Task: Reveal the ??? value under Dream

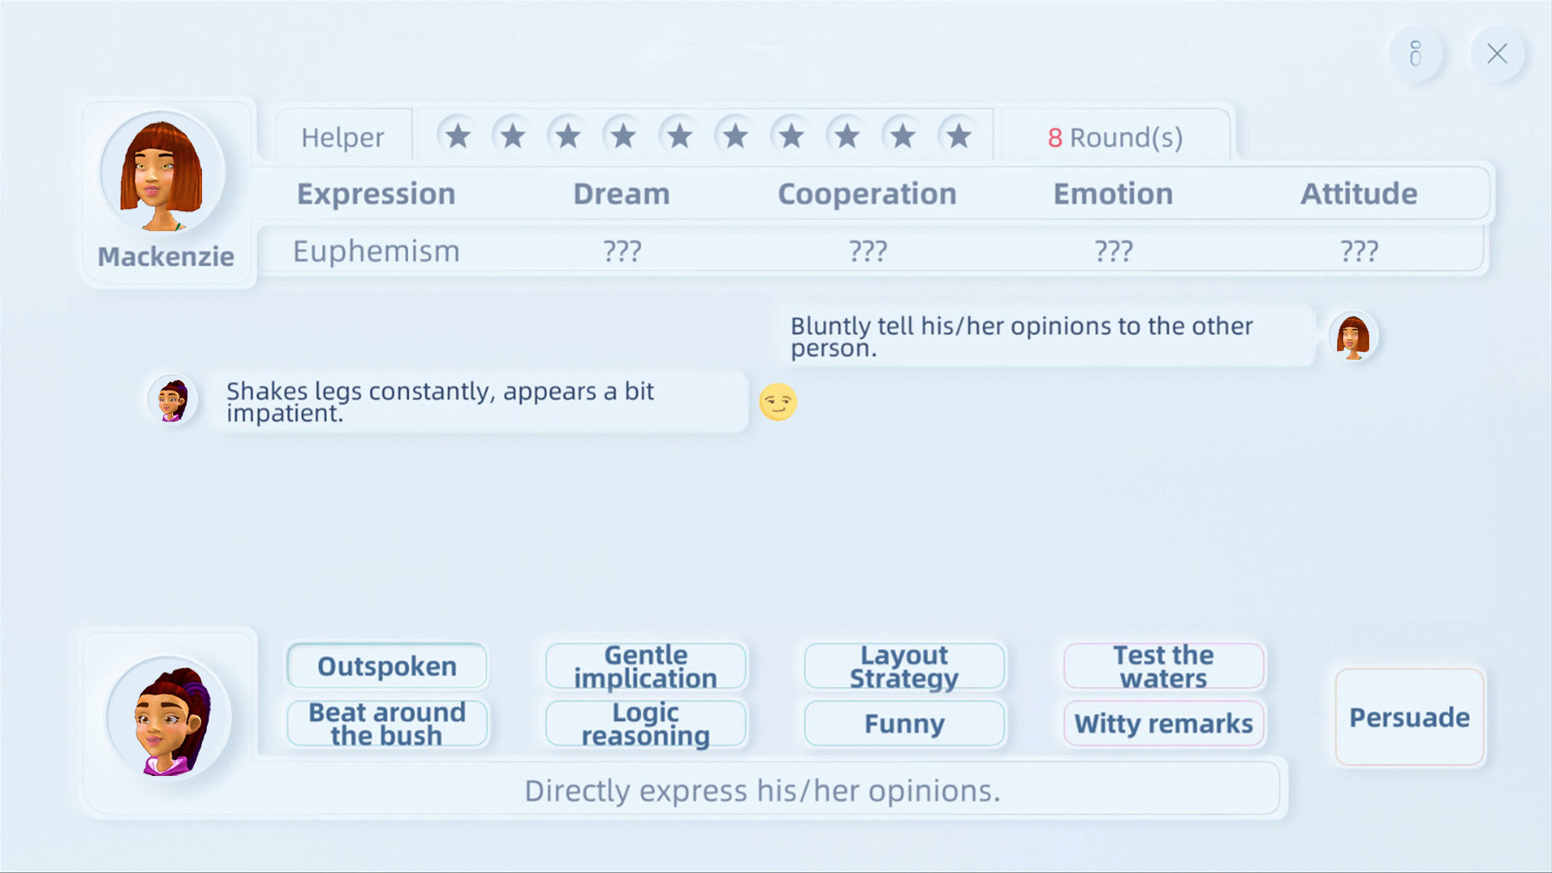Action: pos(622,251)
